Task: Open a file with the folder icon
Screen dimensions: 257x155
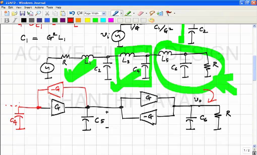Action: pyautogui.click(x=14, y=13)
